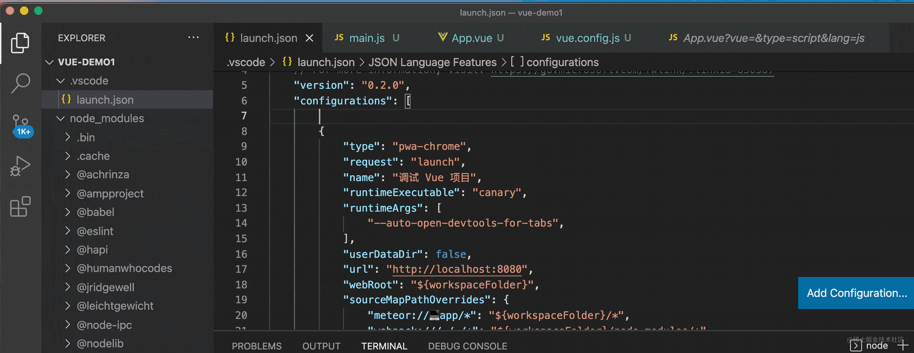
Task: Open the Search view icon
Action: [20, 83]
